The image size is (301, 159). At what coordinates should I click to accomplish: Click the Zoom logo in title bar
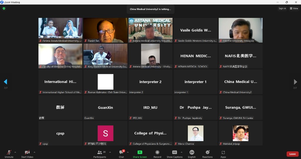(2, 2)
